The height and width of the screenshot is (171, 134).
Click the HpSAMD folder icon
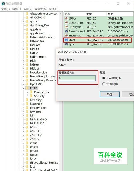(x=27, y=84)
